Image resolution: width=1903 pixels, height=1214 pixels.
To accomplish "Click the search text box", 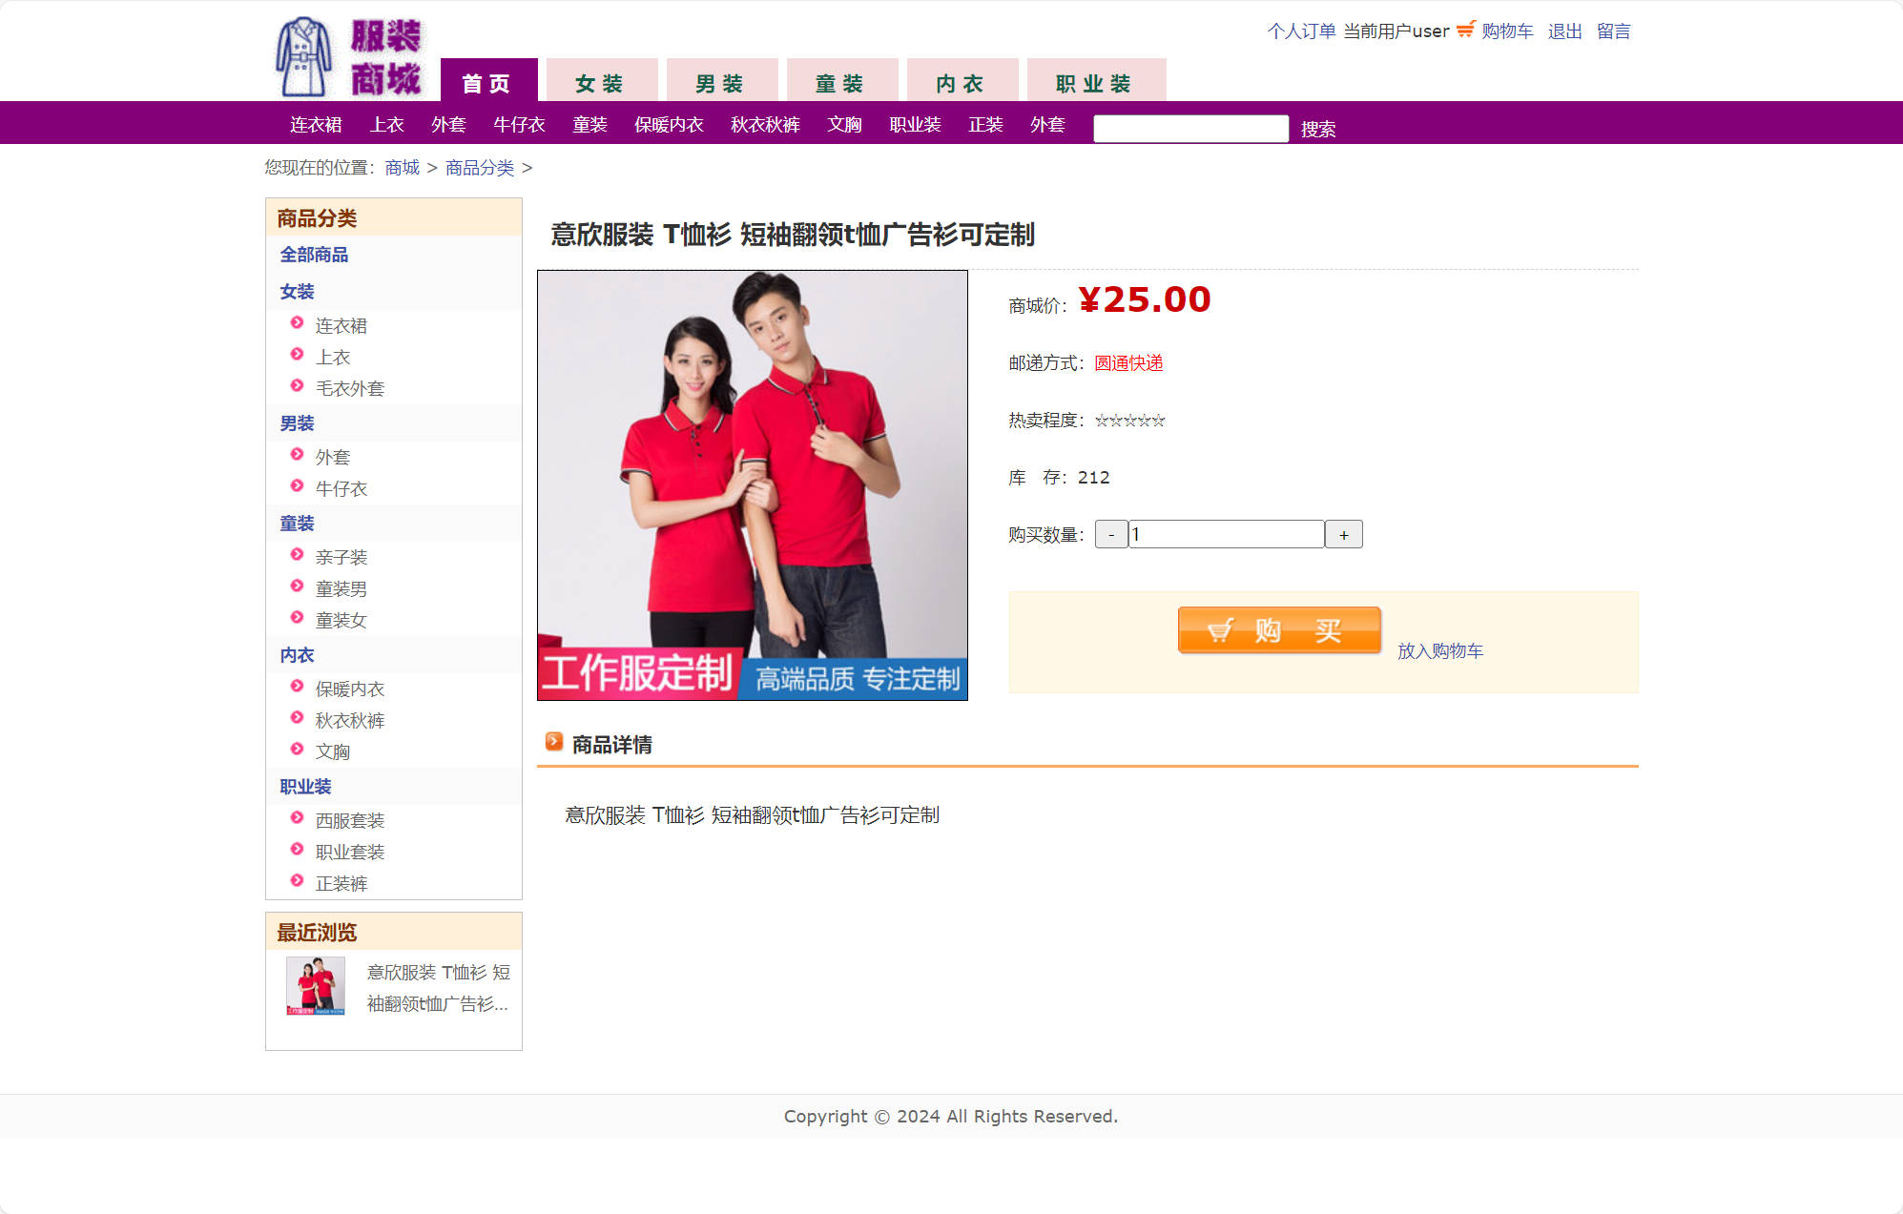I will coord(1189,129).
